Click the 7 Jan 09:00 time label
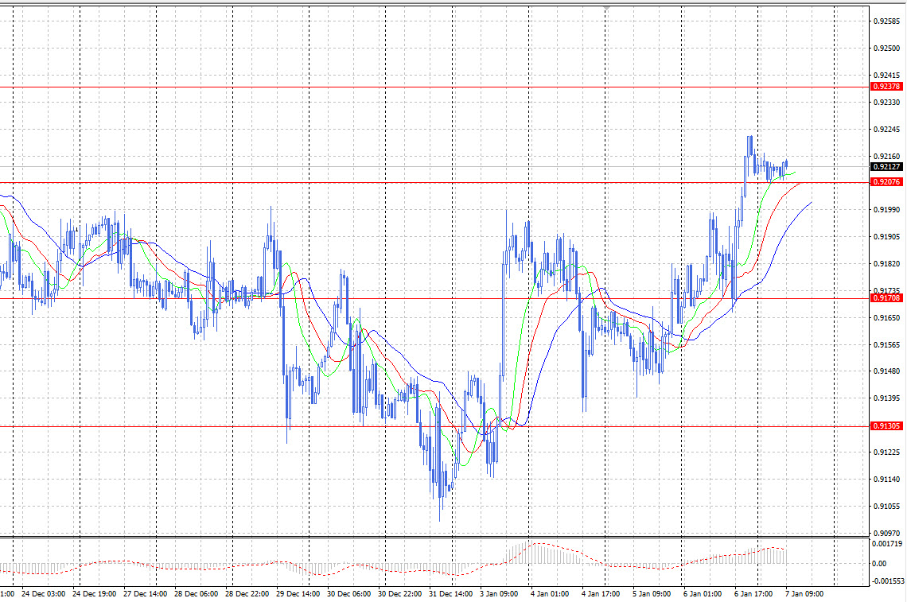The width and height of the screenshot is (907, 602). [x=804, y=594]
